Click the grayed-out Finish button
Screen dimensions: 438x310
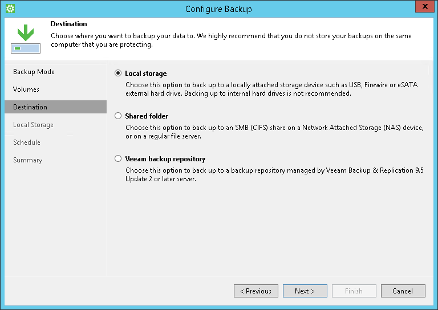pyautogui.click(x=354, y=291)
